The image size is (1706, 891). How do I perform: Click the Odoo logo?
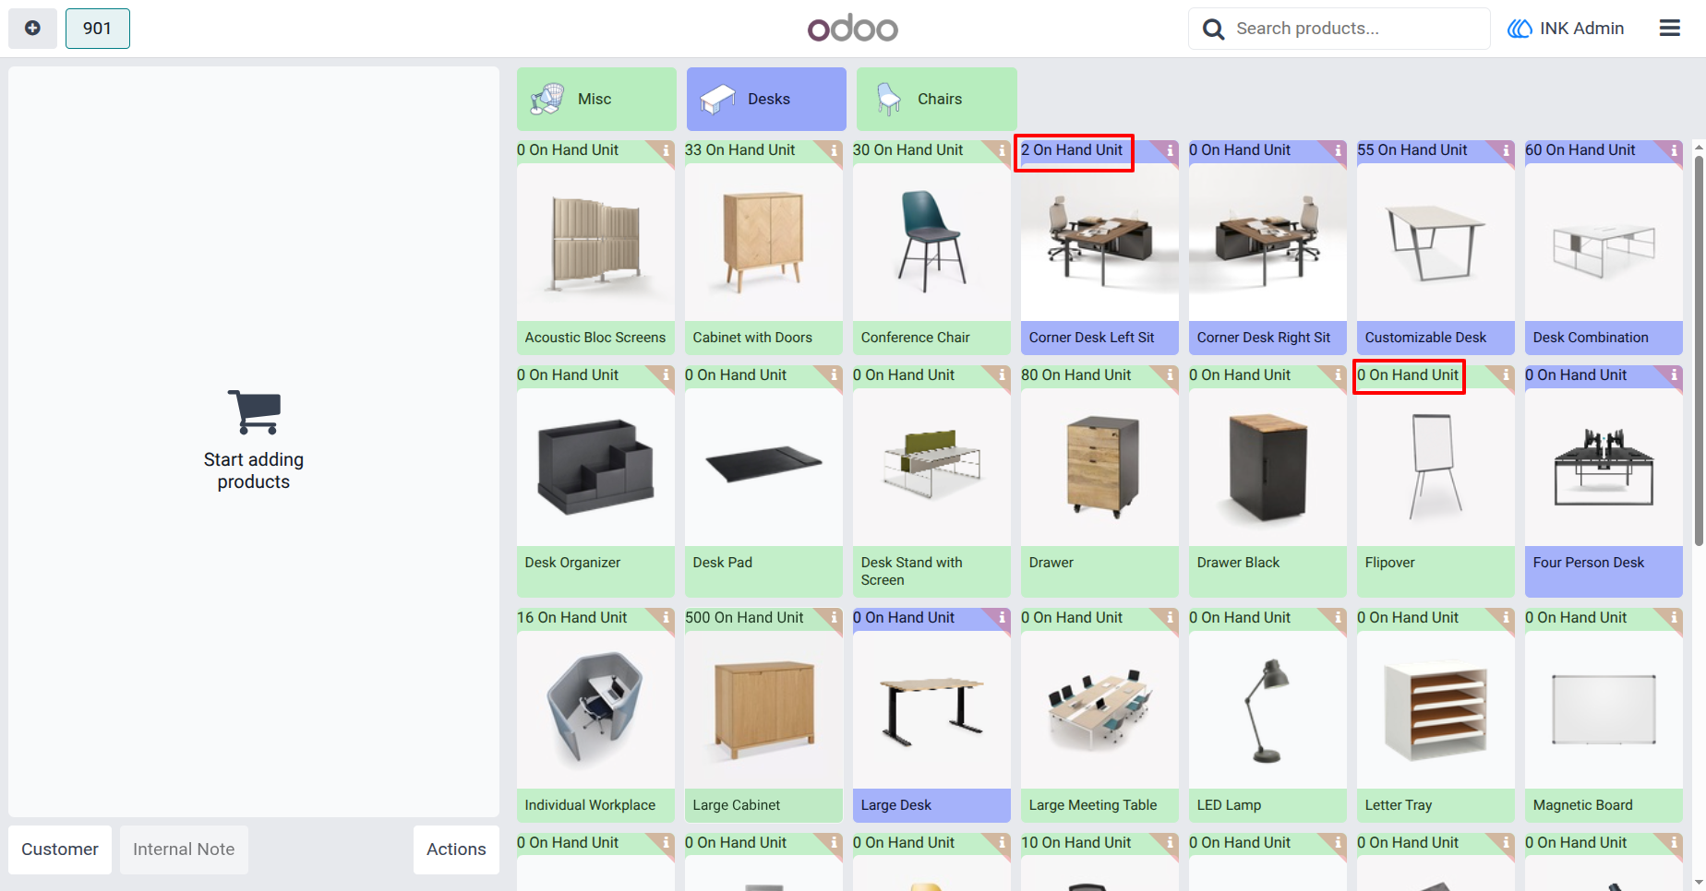click(853, 29)
